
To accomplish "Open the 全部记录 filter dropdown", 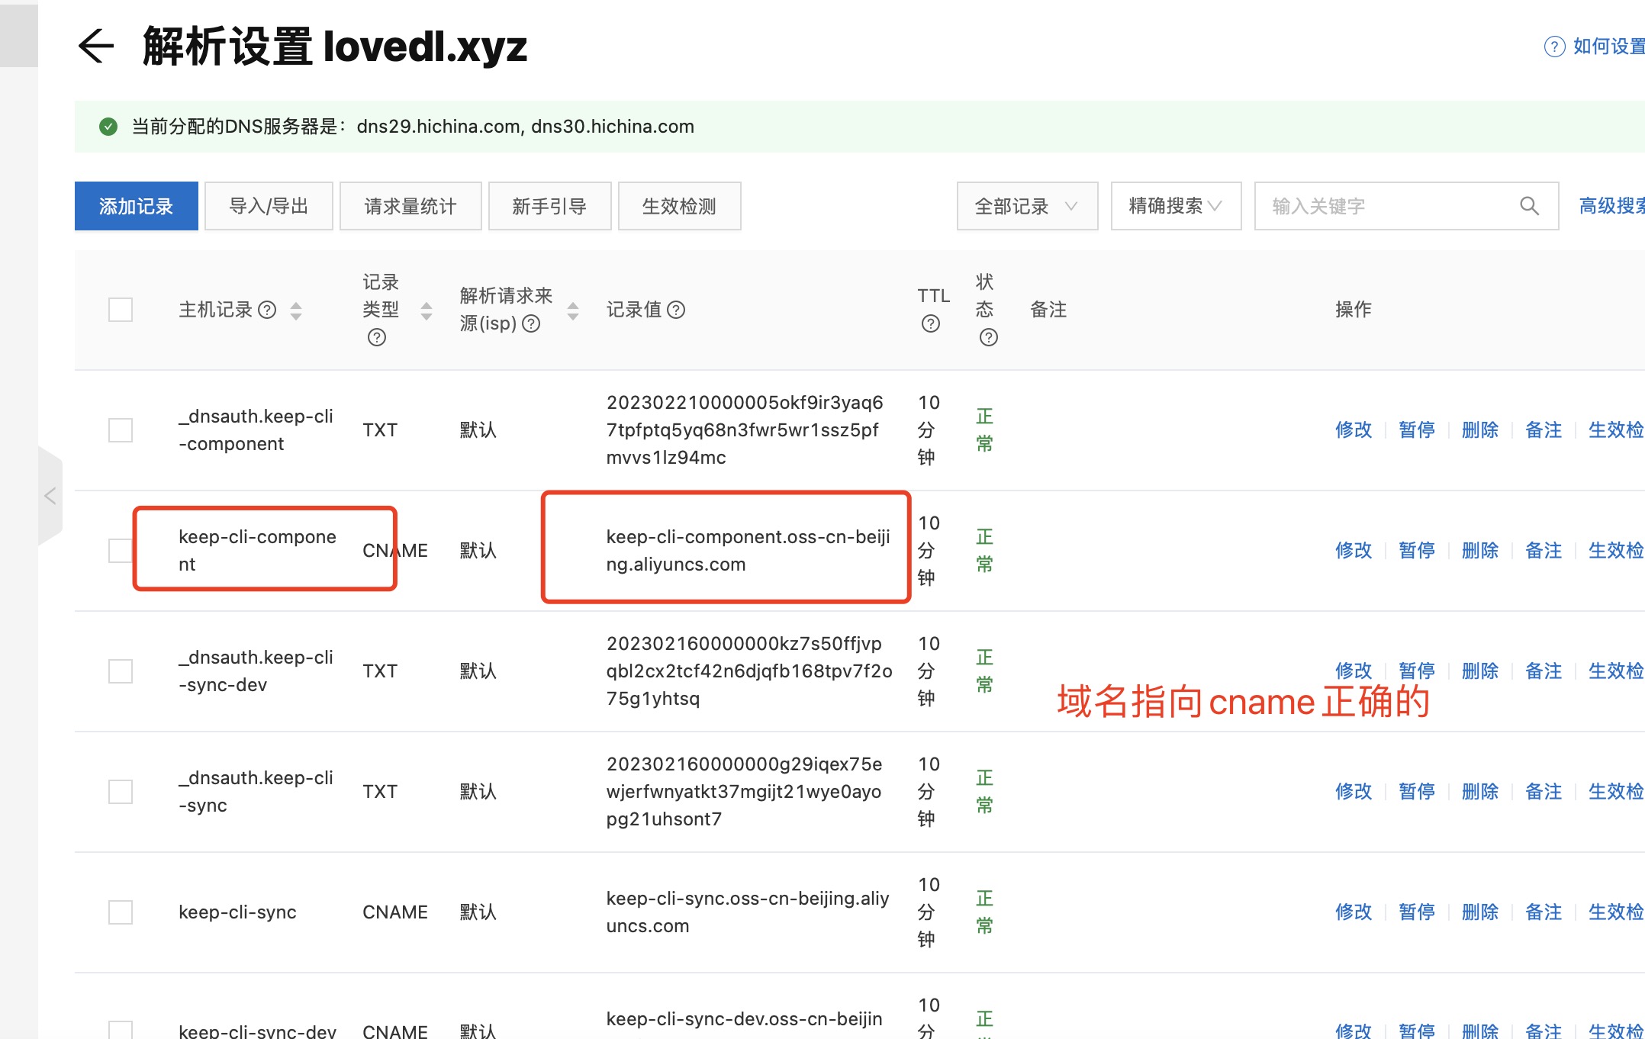I will [1027, 206].
